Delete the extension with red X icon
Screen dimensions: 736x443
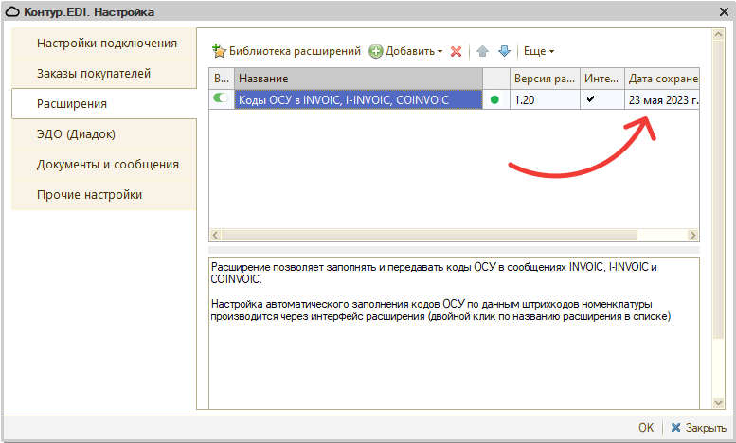(x=456, y=52)
